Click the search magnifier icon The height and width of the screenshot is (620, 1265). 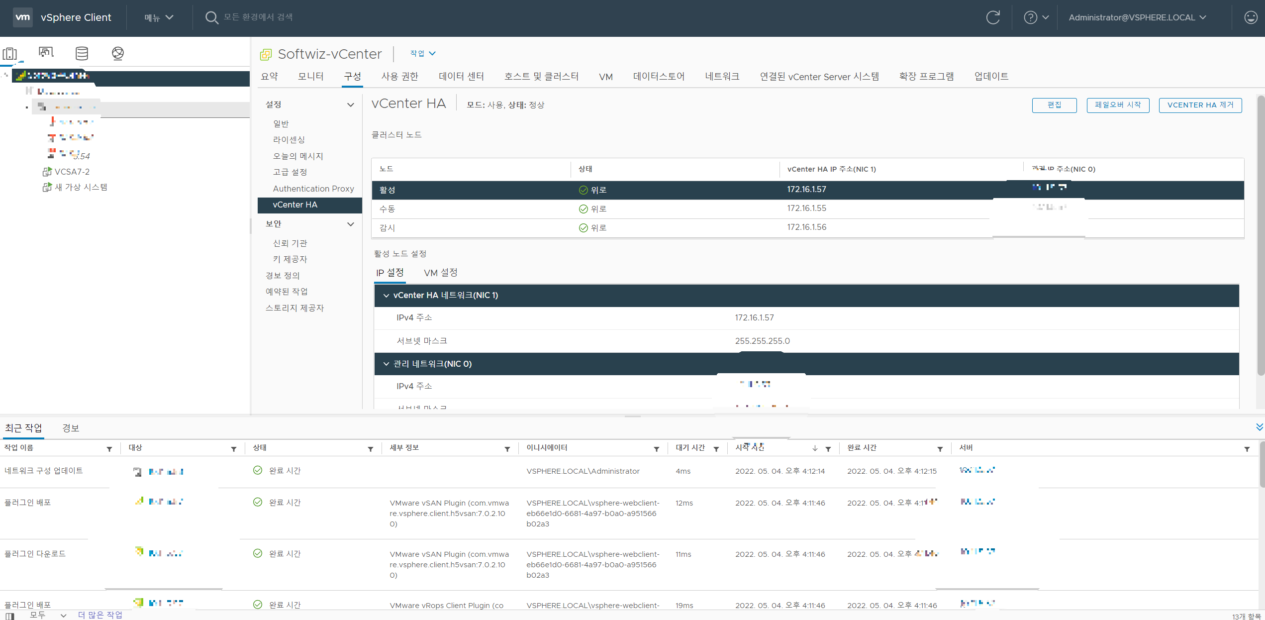[x=211, y=17]
